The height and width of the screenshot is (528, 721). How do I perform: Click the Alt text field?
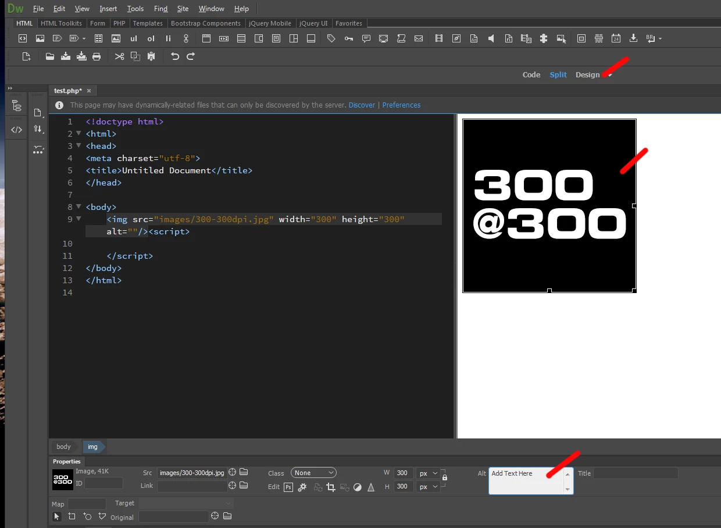(531, 481)
